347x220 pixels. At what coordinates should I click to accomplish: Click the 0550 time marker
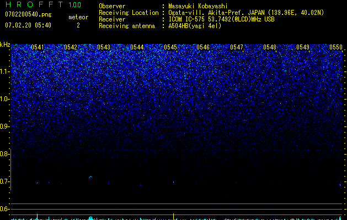(x=336, y=47)
